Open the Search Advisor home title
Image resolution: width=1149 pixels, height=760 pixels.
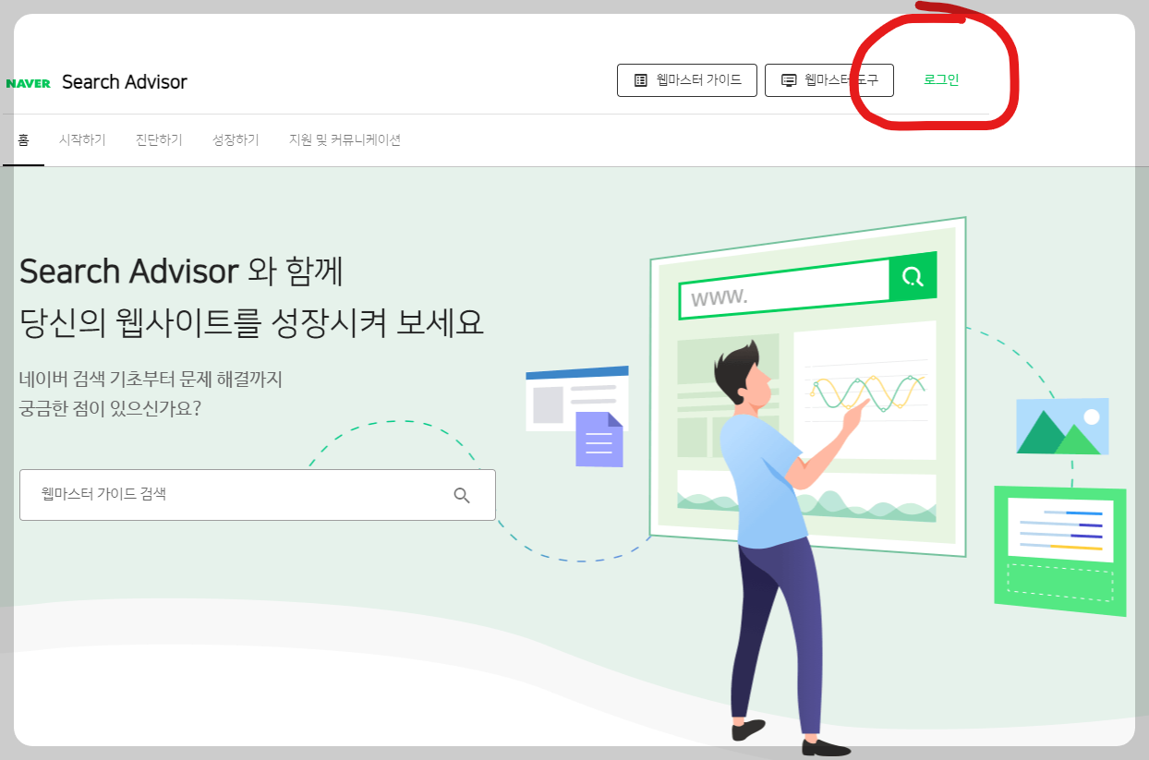pyautogui.click(x=125, y=82)
